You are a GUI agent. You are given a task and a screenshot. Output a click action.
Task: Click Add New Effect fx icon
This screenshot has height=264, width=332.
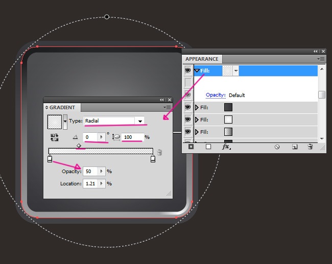(226, 147)
